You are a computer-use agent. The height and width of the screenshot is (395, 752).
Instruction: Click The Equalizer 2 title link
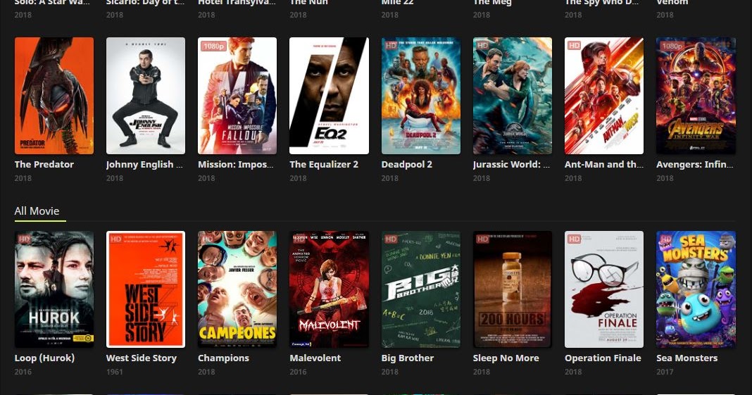(x=324, y=165)
